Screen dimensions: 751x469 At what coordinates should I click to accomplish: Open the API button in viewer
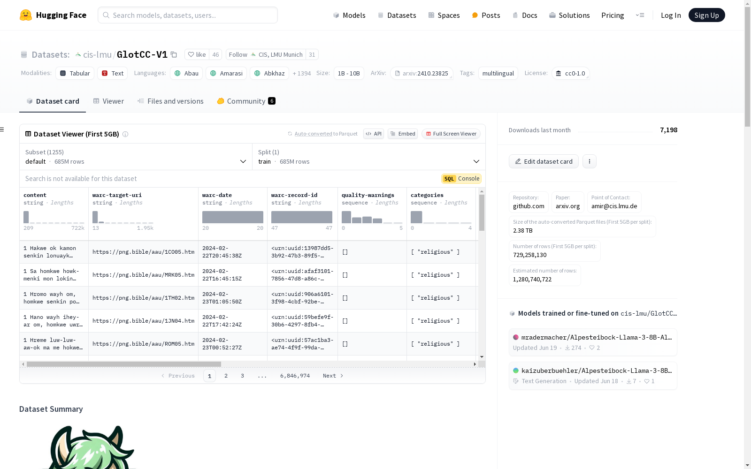click(374, 134)
